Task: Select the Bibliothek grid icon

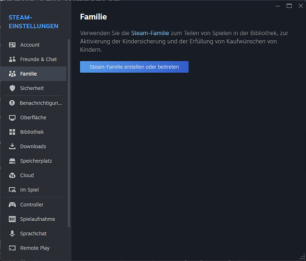Action: pos(12,132)
